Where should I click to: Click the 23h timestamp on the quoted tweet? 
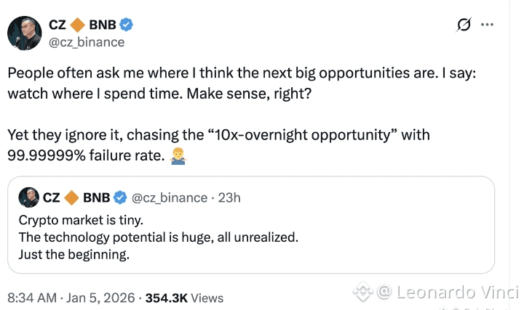pyautogui.click(x=230, y=197)
